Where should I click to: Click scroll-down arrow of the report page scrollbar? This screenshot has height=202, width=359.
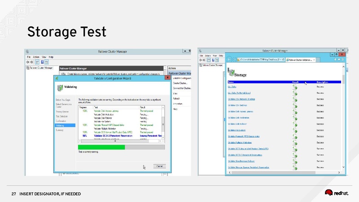point(343,167)
